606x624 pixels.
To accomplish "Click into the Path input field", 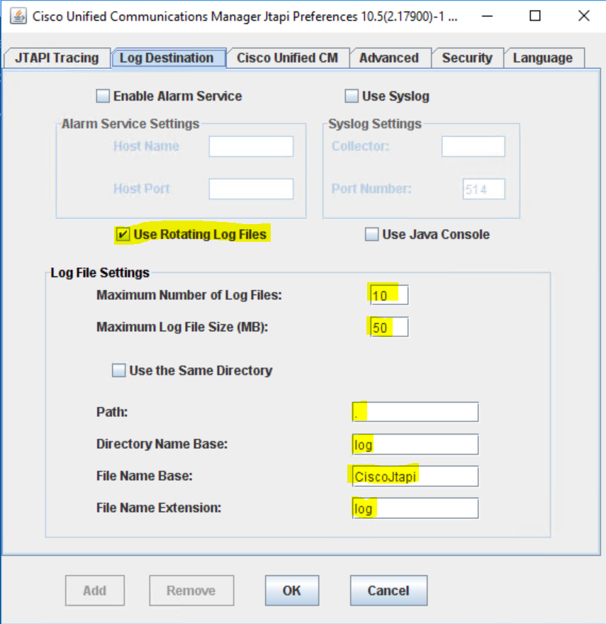I will (415, 412).
